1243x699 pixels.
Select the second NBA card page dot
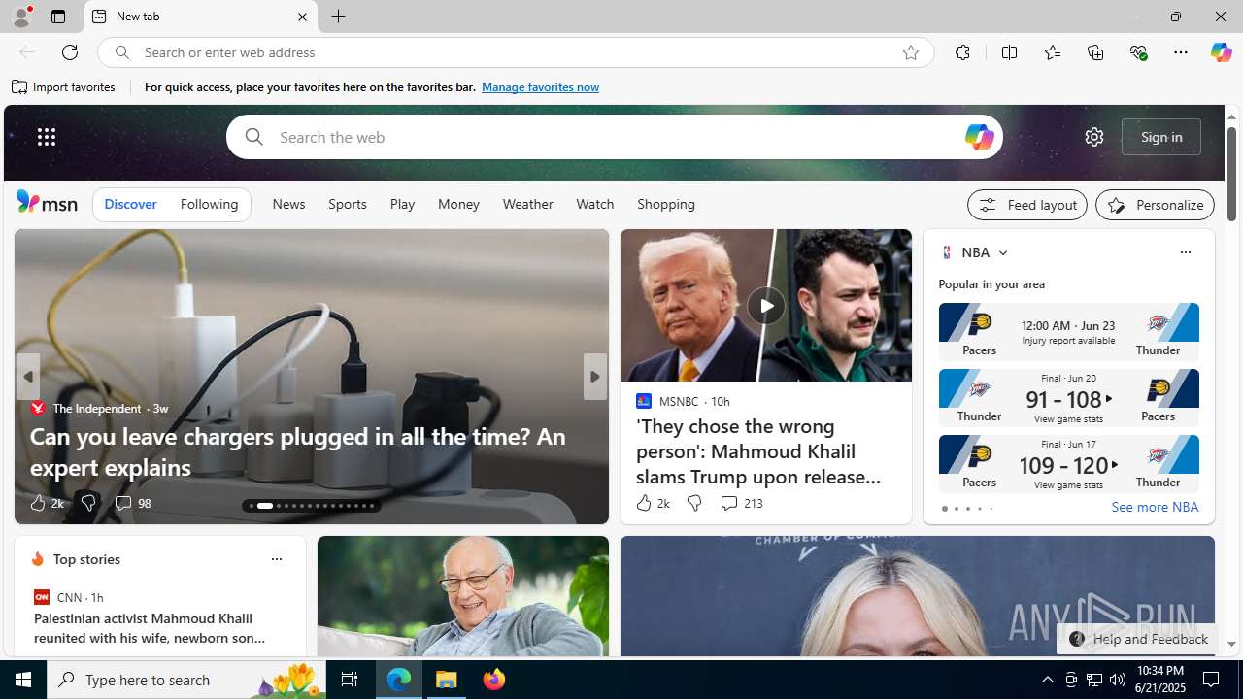(x=956, y=509)
